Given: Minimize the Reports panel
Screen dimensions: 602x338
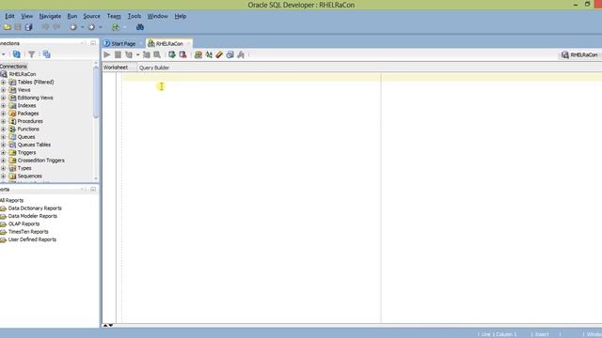Looking at the screenshot, I should click(93, 190).
